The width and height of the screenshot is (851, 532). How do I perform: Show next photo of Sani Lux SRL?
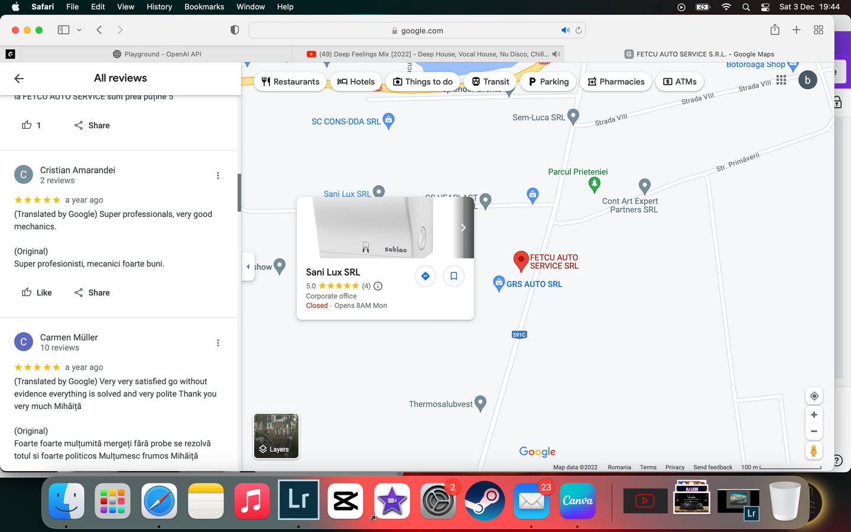463,228
